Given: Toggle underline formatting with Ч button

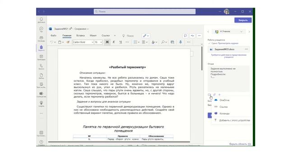Looking at the screenshot, I should [x=121, y=42].
